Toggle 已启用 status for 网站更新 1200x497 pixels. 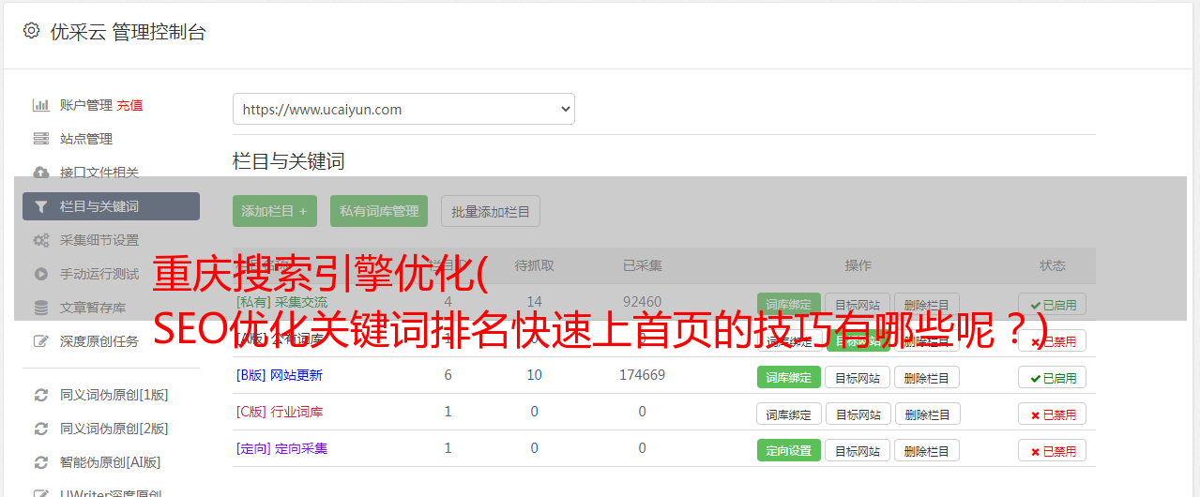[x=1053, y=377]
